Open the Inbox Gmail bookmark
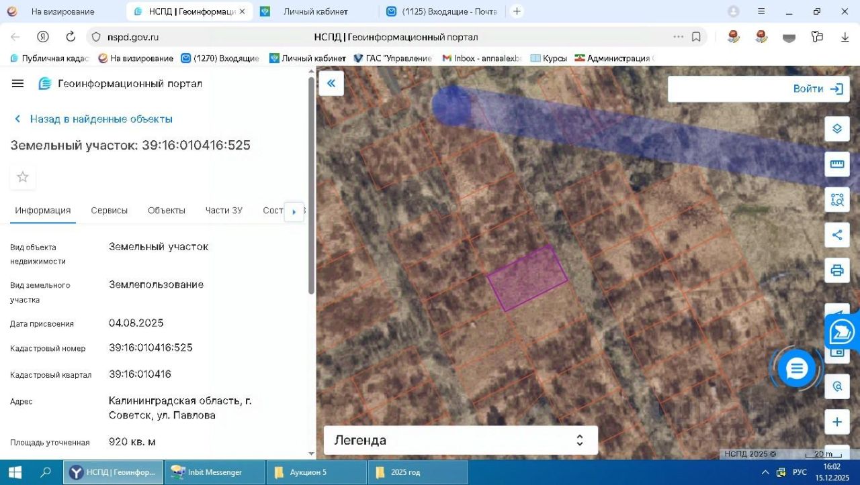860x485 pixels. 481,58
